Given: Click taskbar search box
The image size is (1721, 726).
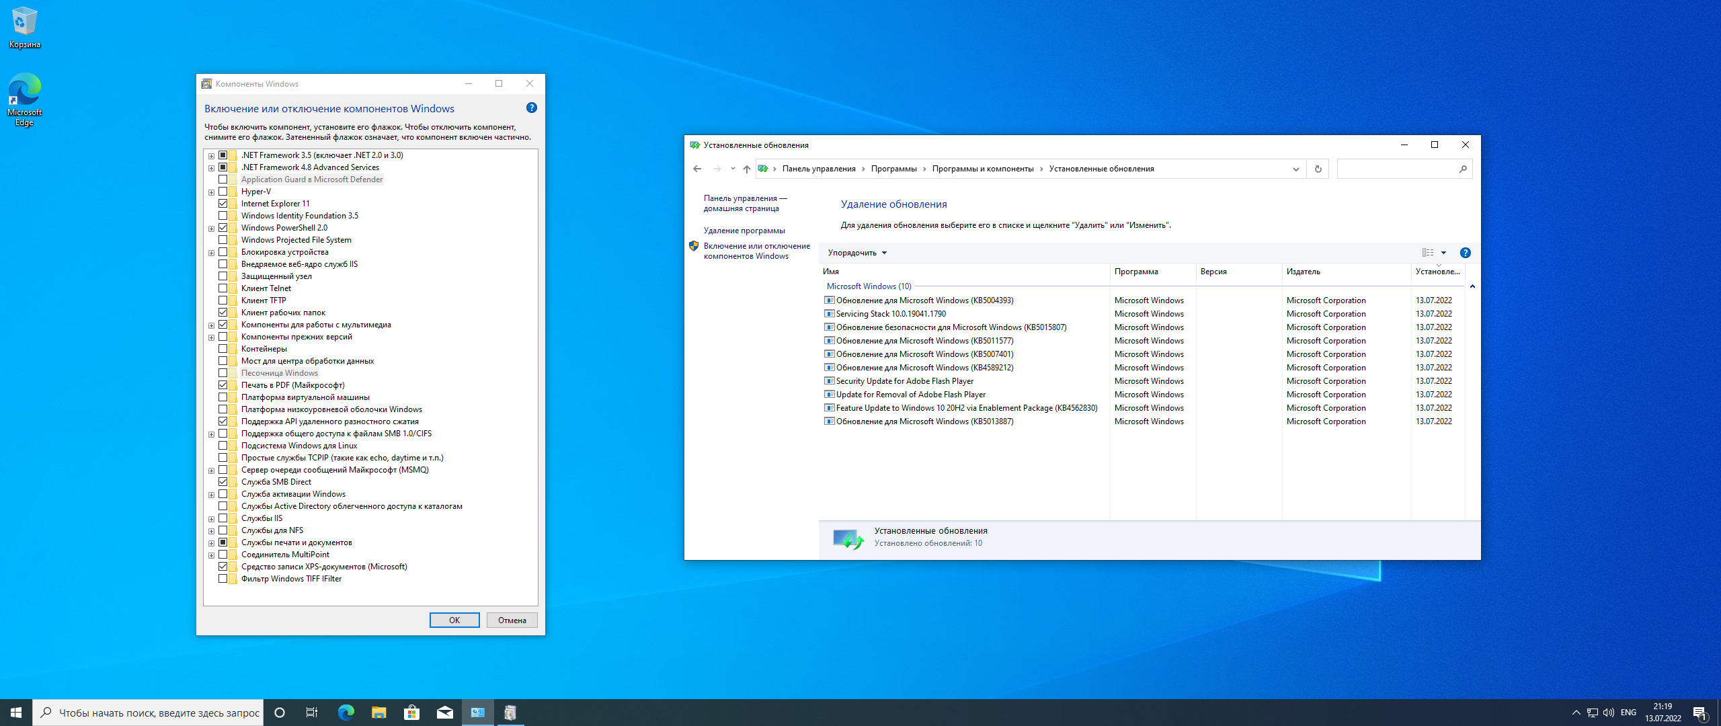Looking at the screenshot, I should [148, 713].
